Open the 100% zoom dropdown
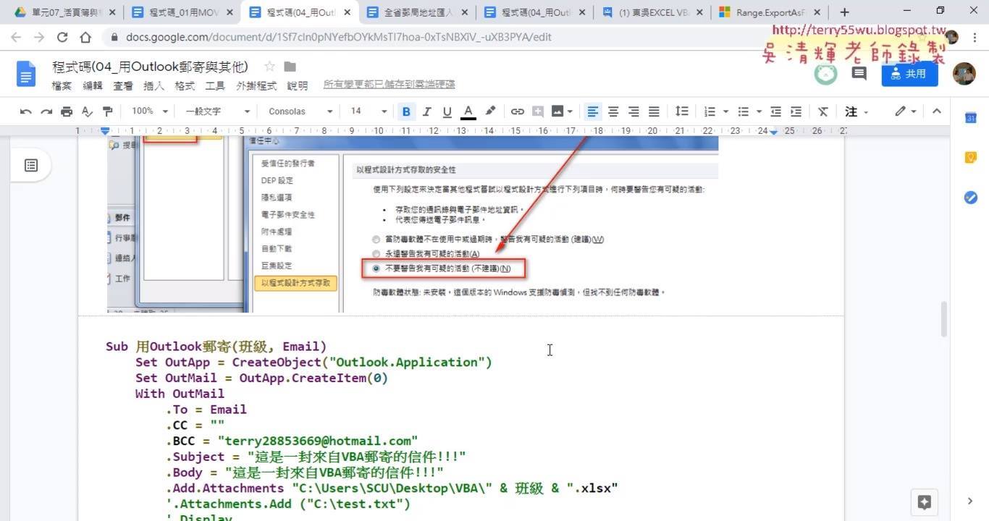 point(150,111)
